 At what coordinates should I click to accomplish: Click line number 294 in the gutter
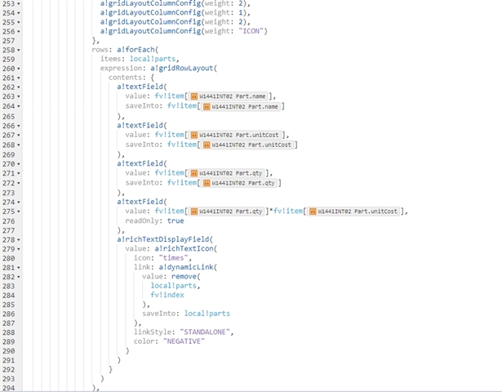click(9, 388)
